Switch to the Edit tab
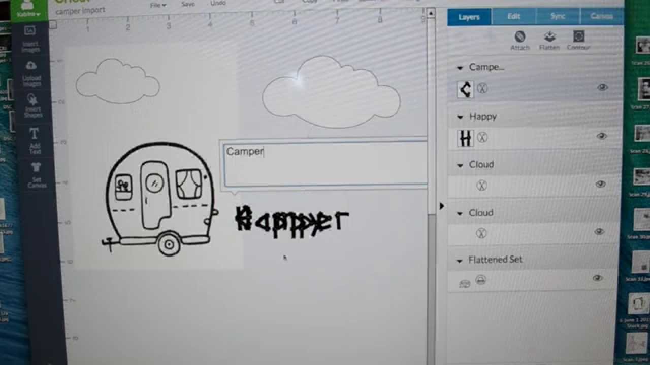Image resolution: width=650 pixels, height=365 pixels. (x=513, y=17)
